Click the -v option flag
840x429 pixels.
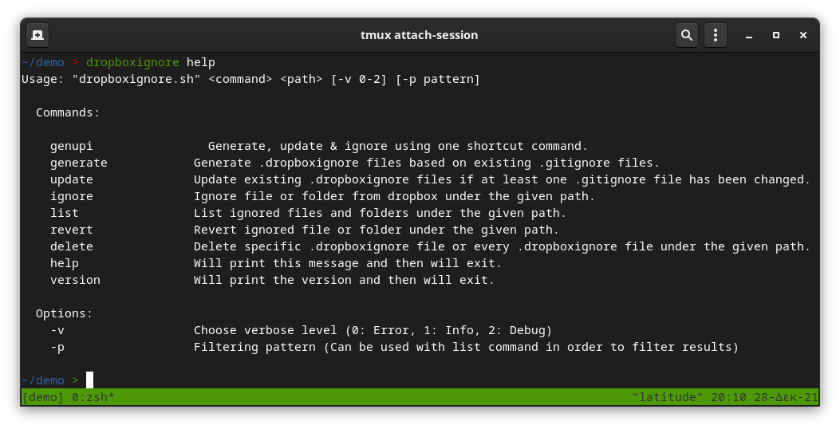[x=57, y=330]
